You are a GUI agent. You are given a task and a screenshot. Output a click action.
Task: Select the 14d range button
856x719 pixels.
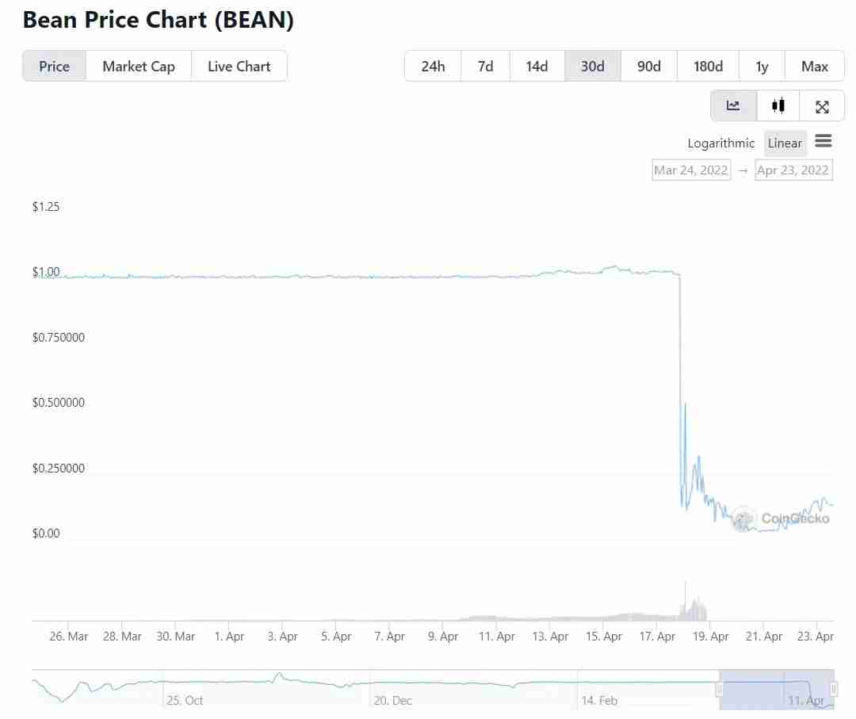(537, 67)
